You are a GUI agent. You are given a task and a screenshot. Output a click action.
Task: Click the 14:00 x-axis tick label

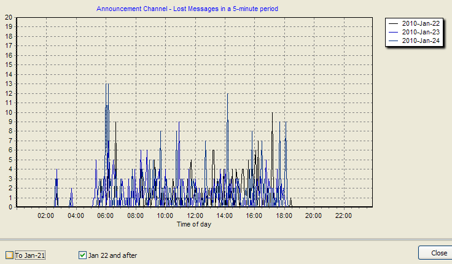(225, 215)
